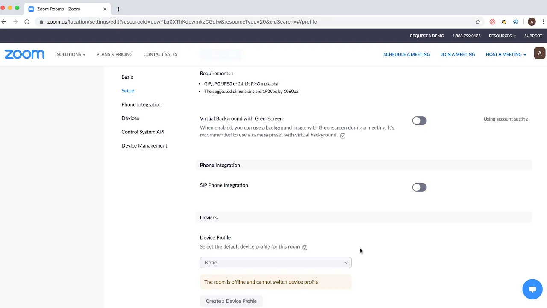Open Chrome's three-dot menu
This screenshot has height=308, width=547.
point(544,22)
